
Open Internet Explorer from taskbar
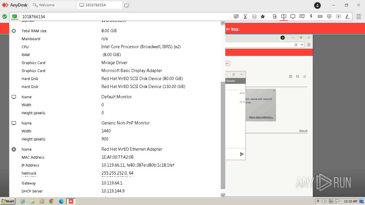coord(23,201)
